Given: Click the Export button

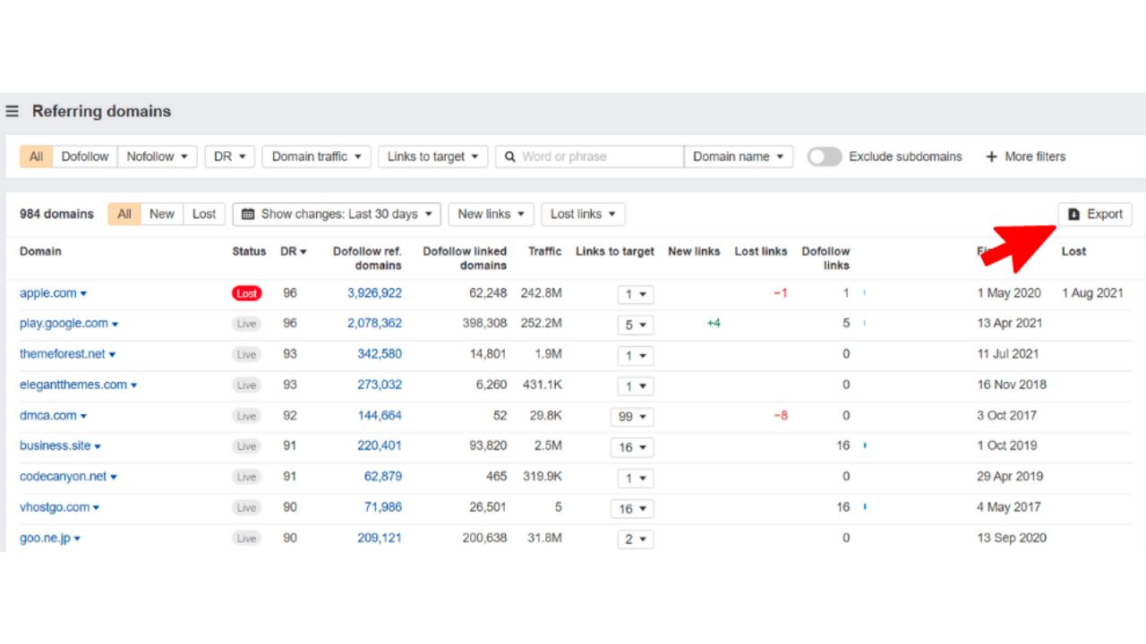Looking at the screenshot, I should (x=1095, y=215).
